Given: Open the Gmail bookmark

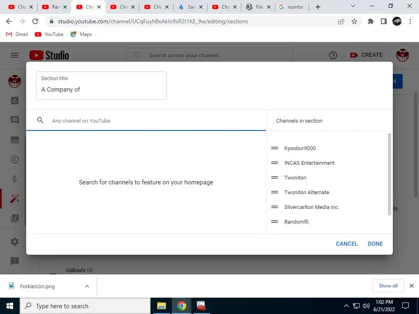Looking at the screenshot, I should 17,34.
